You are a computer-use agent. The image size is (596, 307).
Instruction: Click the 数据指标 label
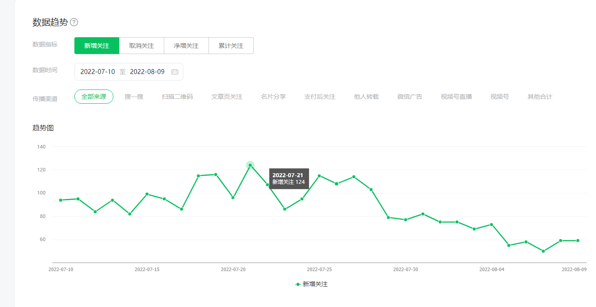point(45,44)
